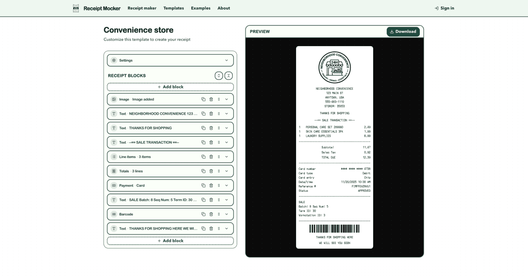Duplicate the THANKS FOR SHOPPING text block
The image size is (528, 277).
[x=203, y=128]
